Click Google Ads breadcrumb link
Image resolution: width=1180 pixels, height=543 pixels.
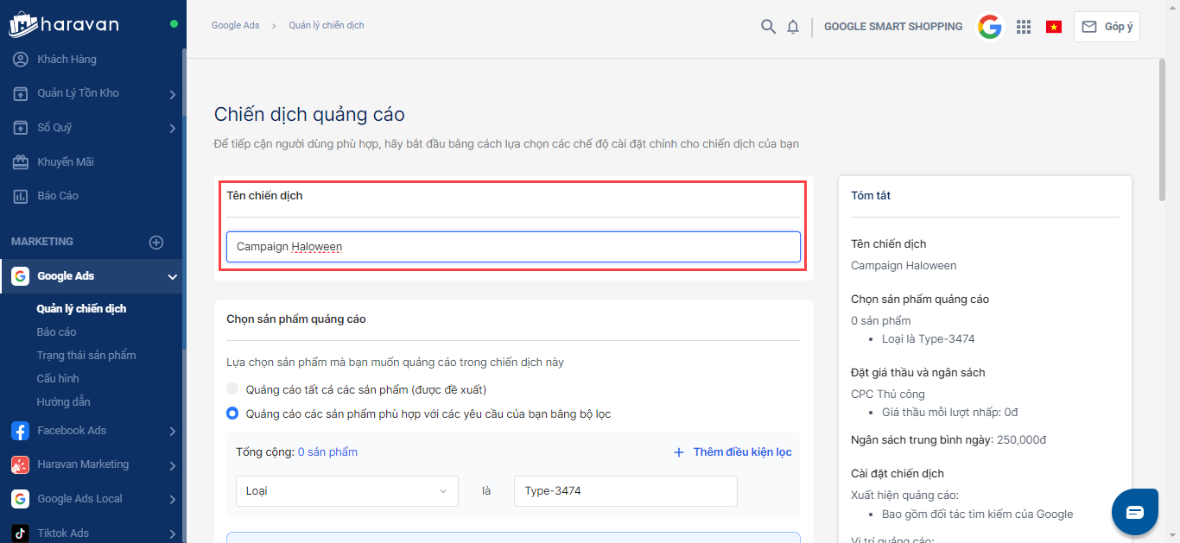point(236,26)
